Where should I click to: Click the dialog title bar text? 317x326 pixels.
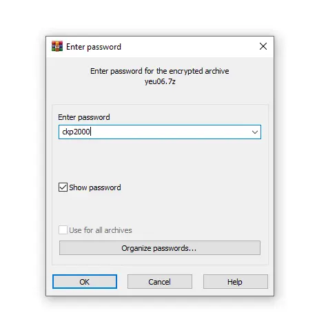click(94, 47)
